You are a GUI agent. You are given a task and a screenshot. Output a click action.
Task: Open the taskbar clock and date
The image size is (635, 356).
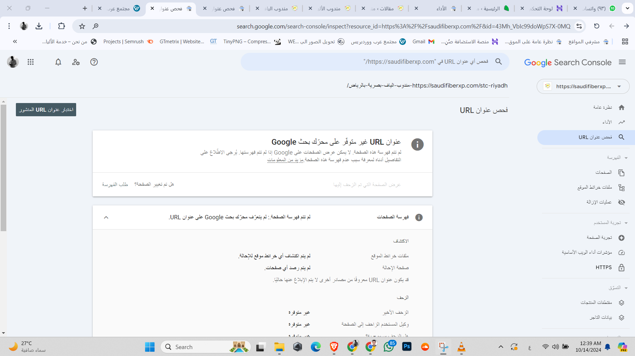point(588,347)
